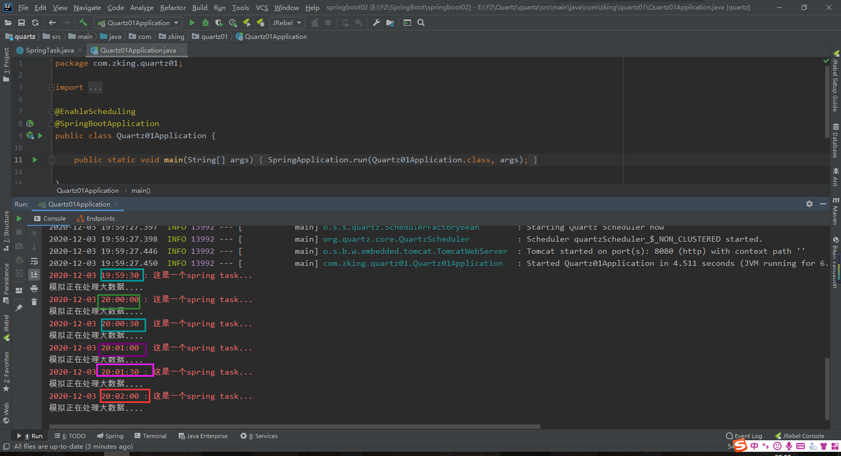This screenshot has width=841, height=456.
Task: Open the Quartz01Application run configuration dropdown
Action: (138, 23)
